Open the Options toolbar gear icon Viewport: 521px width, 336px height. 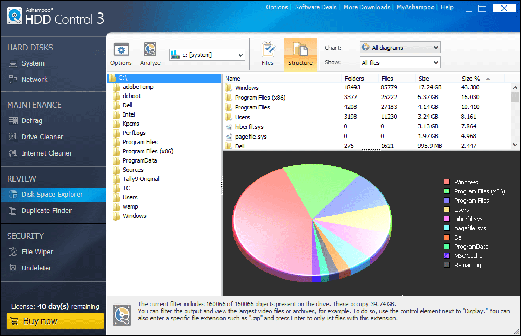pyautogui.click(x=121, y=50)
